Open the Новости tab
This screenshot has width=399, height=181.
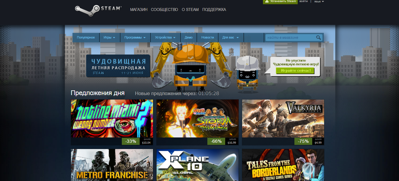tap(207, 38)
